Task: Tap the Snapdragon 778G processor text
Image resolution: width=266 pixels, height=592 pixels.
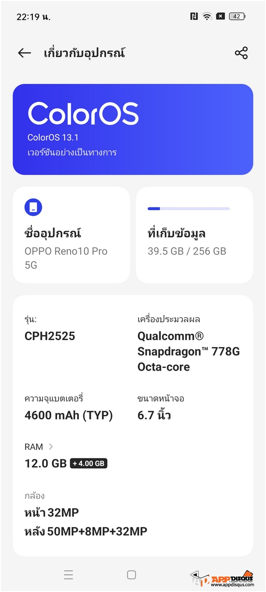Action: coord(189,351)
